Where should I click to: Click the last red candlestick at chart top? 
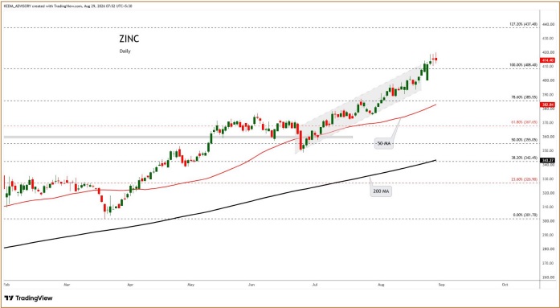point(436,59)
